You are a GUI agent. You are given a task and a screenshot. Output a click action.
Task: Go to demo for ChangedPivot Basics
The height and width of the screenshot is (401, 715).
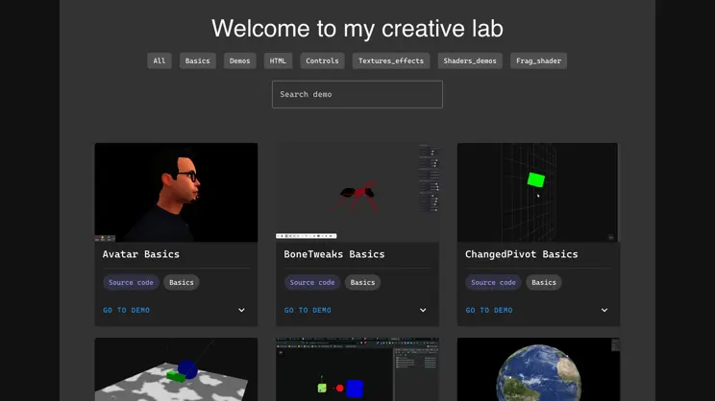tap(489, 310)
